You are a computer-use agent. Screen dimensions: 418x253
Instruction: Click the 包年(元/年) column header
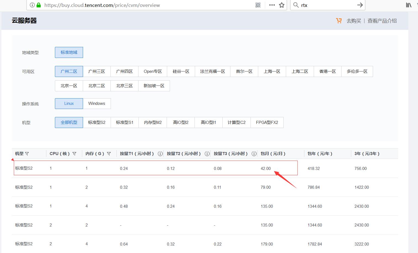320,154
